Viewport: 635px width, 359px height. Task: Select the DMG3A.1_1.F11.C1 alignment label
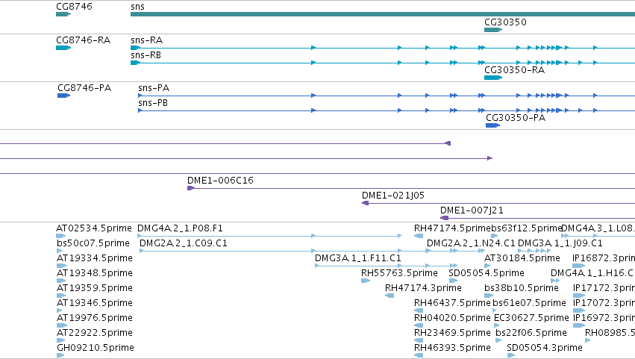[358, 258]
